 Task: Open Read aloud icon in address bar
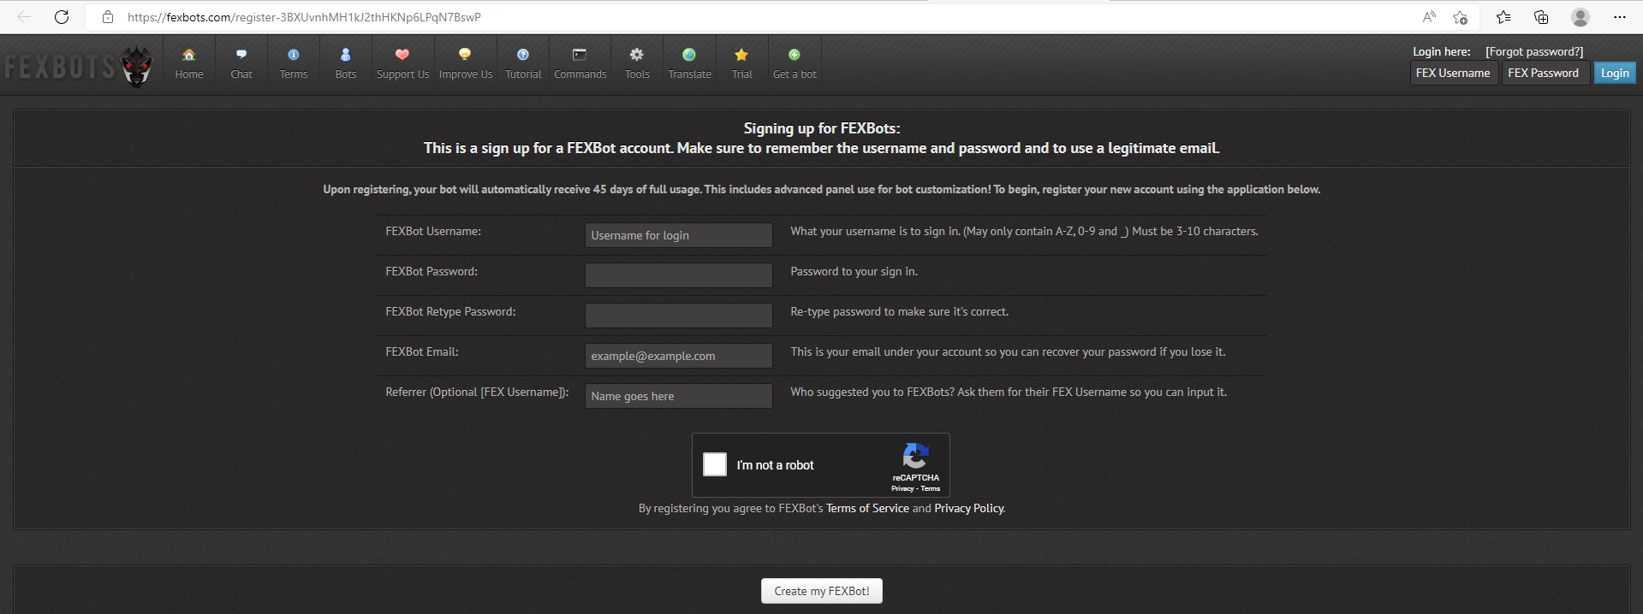[x=1429, y=17]
